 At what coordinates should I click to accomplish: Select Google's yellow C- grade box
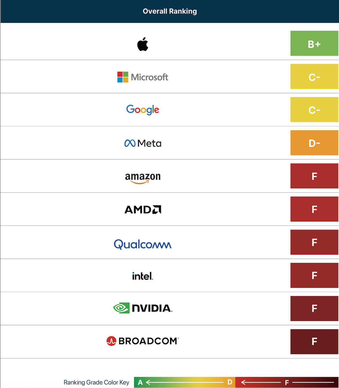click(x=314, y=110)
